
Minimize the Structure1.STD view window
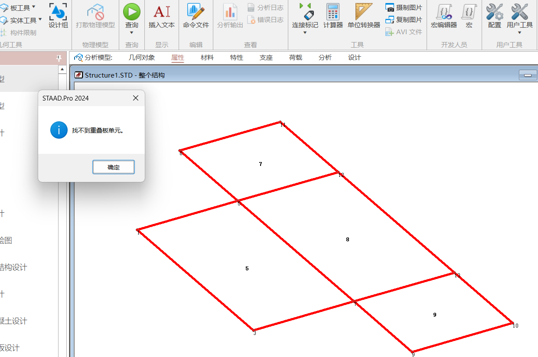point(528,76)
